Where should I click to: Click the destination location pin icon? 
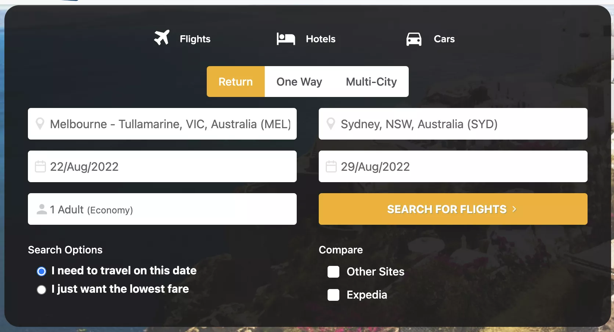331,124
